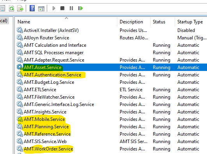
Task: Click gear icon of AMT.Generic.Interface.Log.Service
Action: (20, 104)
